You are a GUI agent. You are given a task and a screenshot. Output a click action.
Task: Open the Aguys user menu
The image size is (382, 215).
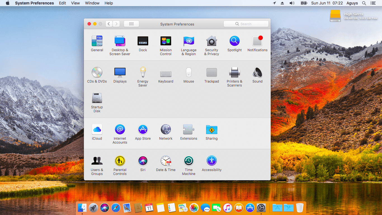tap(352, 3)
